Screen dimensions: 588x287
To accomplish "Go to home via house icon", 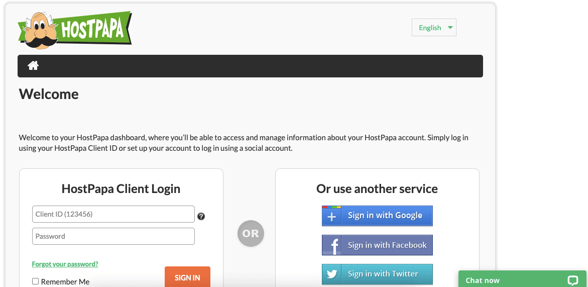I will [33, 66].
